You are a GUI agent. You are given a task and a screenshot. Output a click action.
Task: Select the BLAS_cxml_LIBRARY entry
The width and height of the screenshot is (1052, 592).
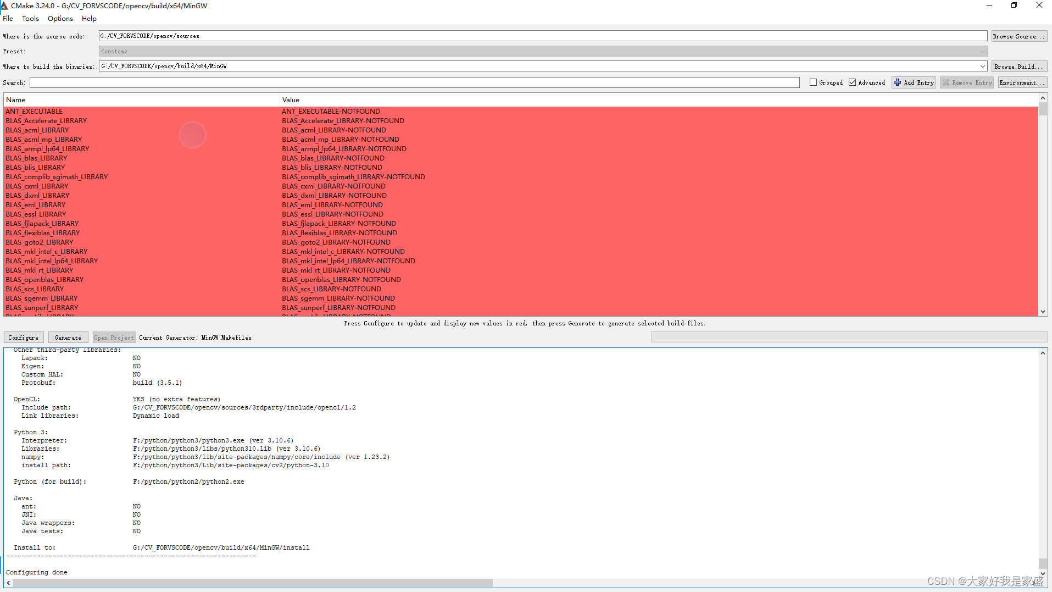coord(37,186)
